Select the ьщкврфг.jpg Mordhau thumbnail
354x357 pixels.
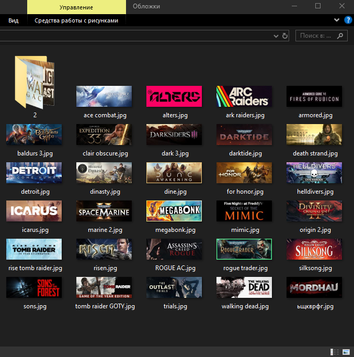tap(314, 287)
